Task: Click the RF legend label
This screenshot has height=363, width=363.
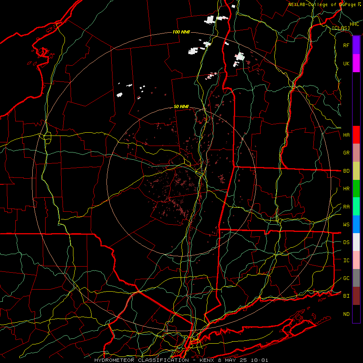Action: tap(346, 45)
